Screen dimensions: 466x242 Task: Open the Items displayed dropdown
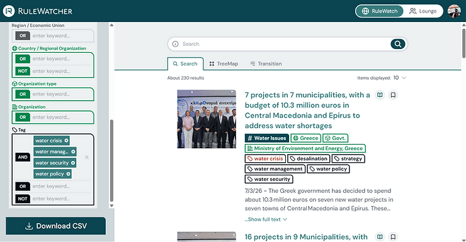point(400,78)
